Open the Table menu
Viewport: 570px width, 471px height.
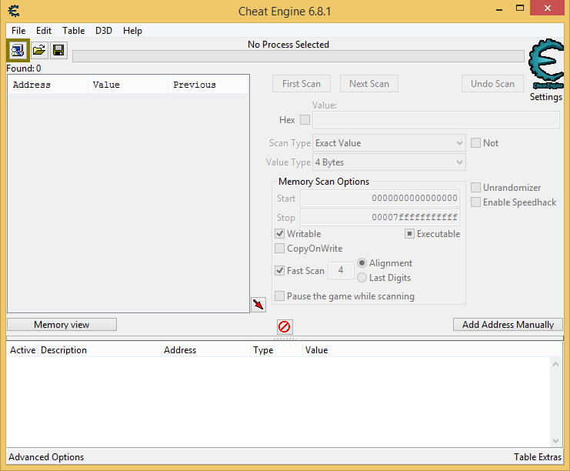73,31
